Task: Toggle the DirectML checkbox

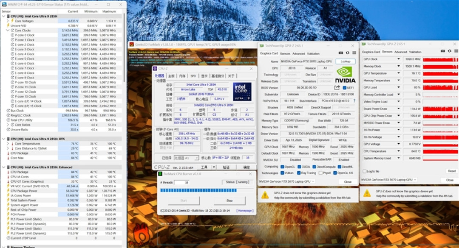Action: click(339, 167)
